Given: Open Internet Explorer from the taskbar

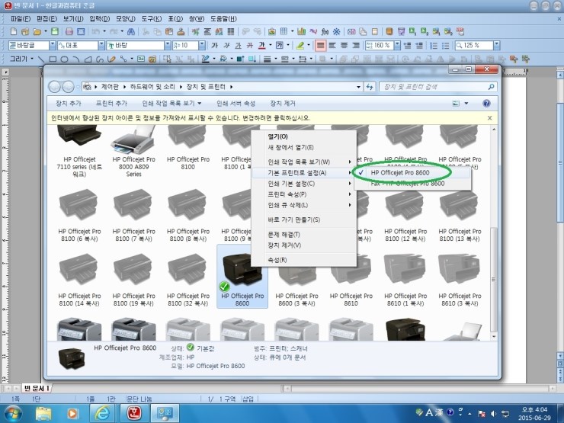Looking at the screenshot, I should (101, 412).
